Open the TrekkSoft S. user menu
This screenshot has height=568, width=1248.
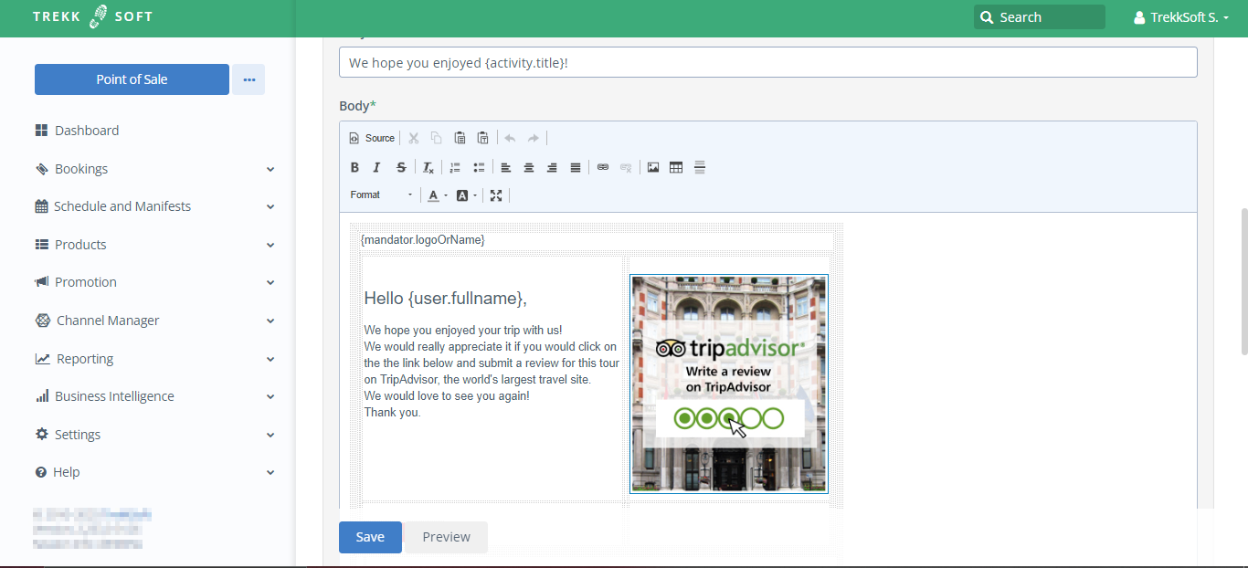coord(1180,17)
